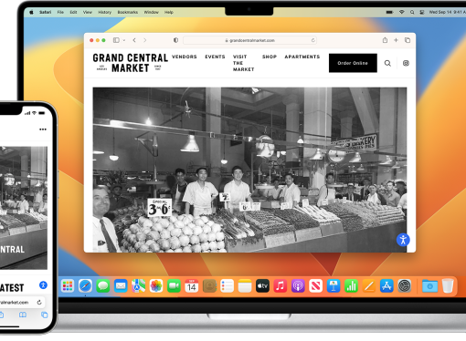Open the Bookmarks menu in menu bar

pos(128,12)
